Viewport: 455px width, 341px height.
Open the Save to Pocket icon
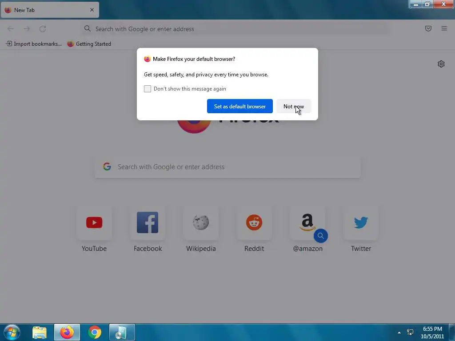click(428, 28)
